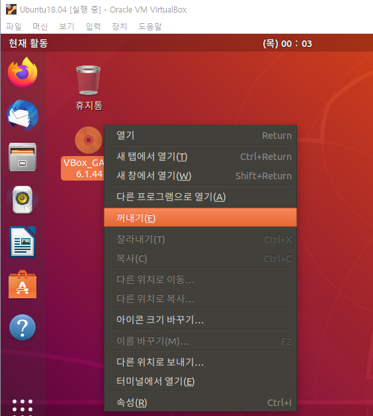Select the 휴지통 trash desktop icon

tap(89, 80)
